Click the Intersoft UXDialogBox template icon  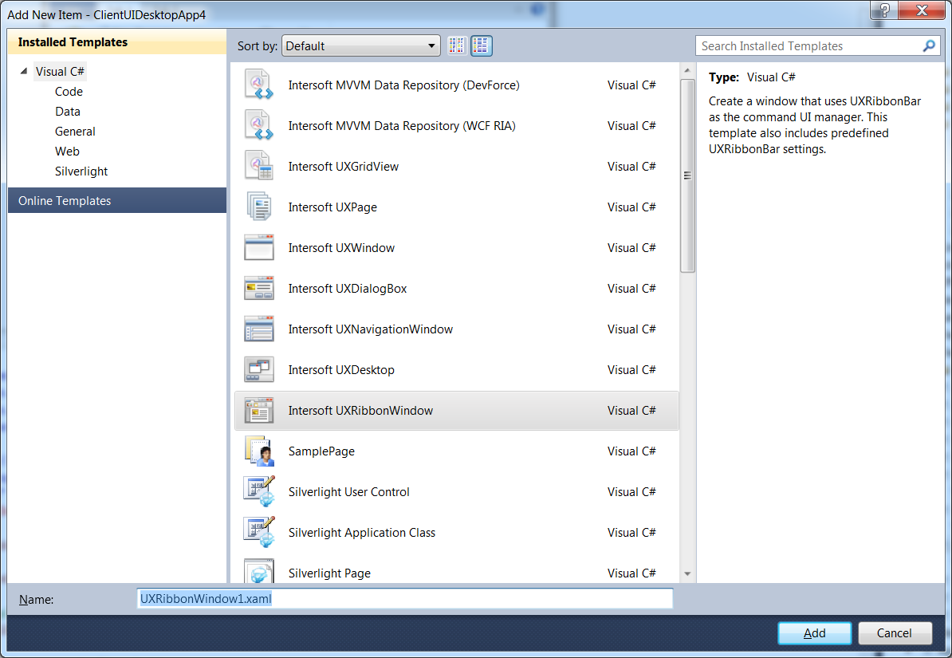259,289
